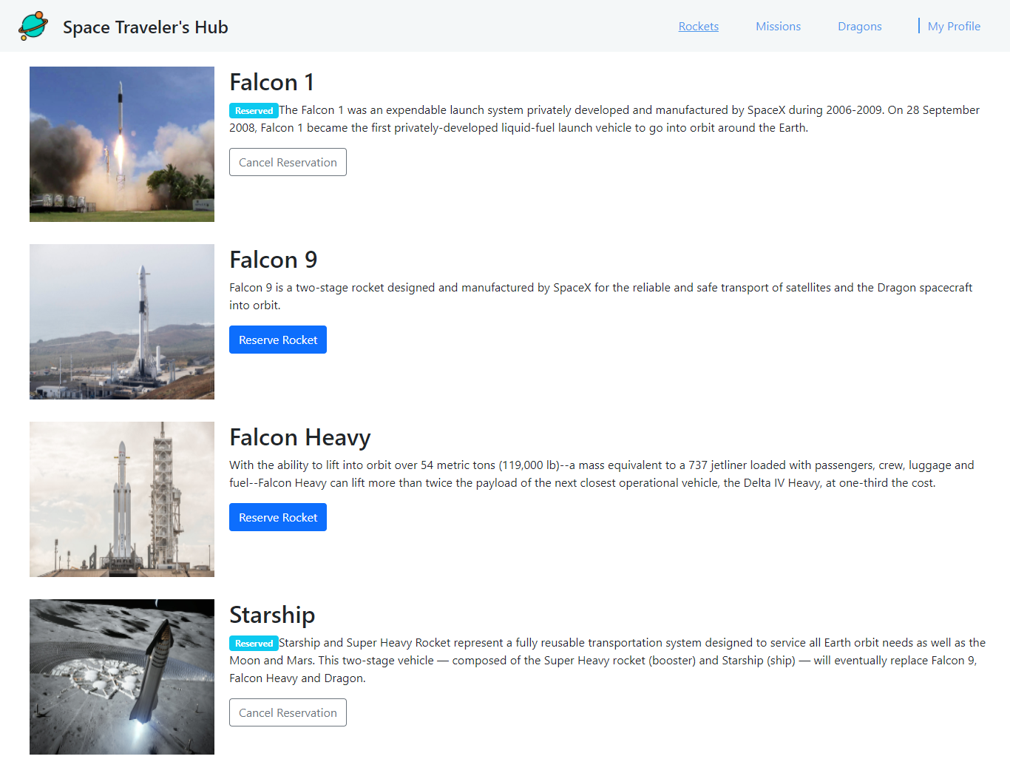
Task: Open the Dragons section
Action: pos(859,26)
